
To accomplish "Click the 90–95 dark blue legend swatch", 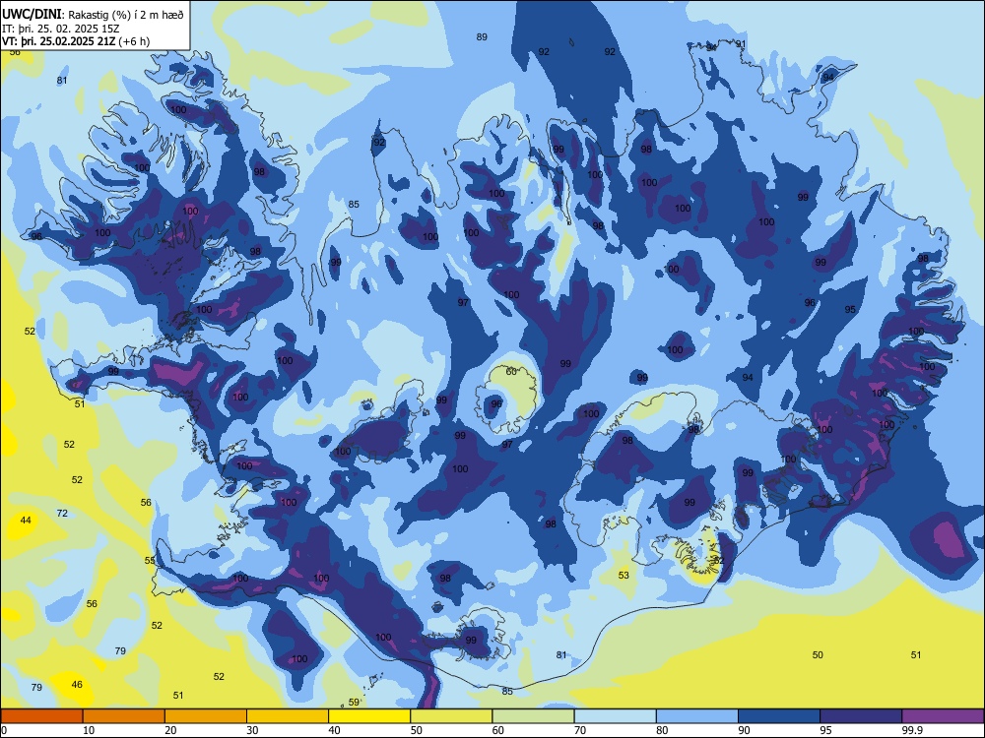I will (779, 716).
